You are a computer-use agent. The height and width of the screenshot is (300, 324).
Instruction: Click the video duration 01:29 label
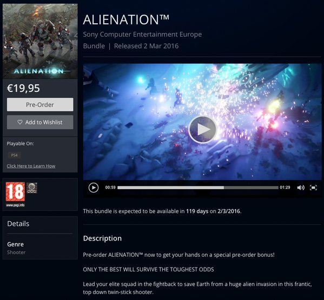coord(285,188)
